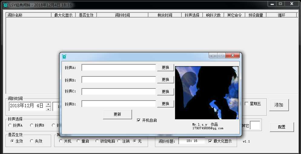Click the date stepper down arrow
This screenshot has width=301, height=154.
[x=48, y=109]
